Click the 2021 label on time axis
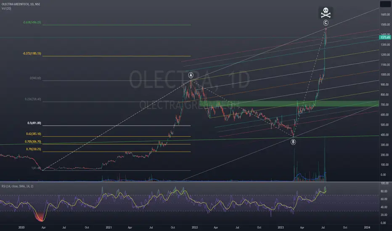Screen dimensions: 392x231 [109, 228]
